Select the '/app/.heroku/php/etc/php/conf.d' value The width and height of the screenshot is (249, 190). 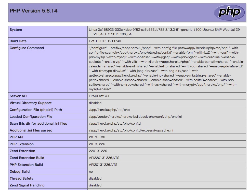click(115, 123)
